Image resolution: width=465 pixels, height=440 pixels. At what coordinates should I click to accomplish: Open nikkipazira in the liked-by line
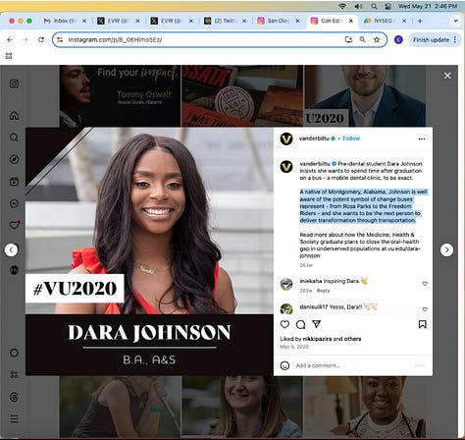click(x=317, y=339)
